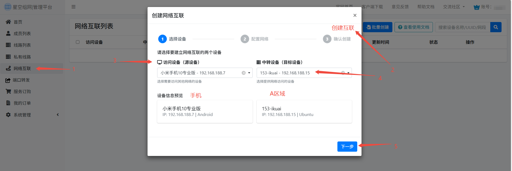The height and width of the screenshot is (171, 512).
Task: Click 操作 column header
Action: [470, 42]
